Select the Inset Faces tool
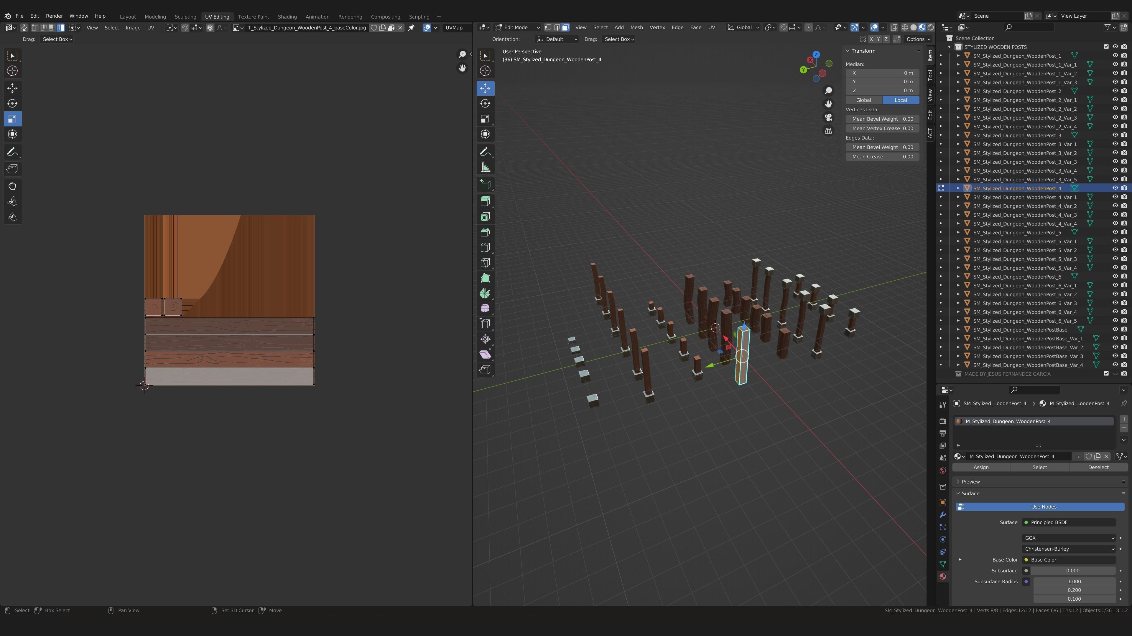 pyautogui.click(x=485, y=217)
